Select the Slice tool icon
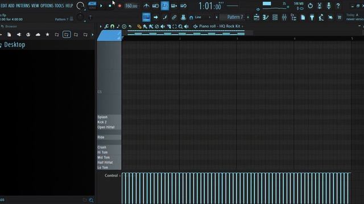Viewport: 364px width, 204px height. [169, 27]
